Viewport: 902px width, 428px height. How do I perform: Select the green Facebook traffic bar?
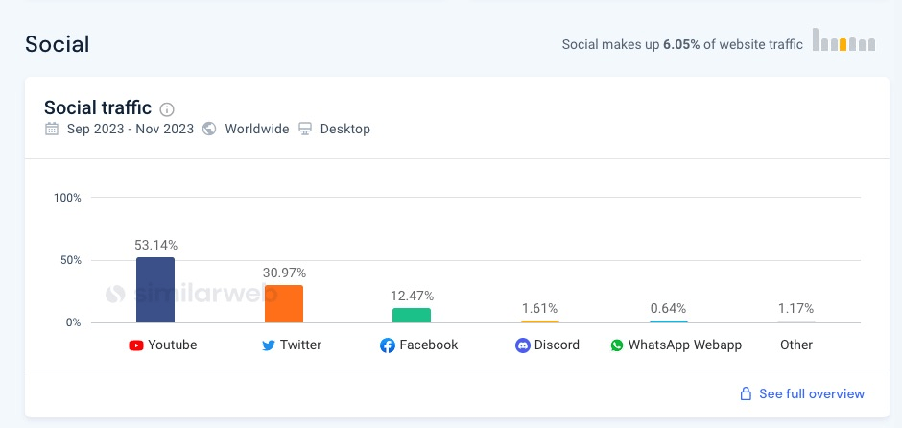[x=412, y=315]
